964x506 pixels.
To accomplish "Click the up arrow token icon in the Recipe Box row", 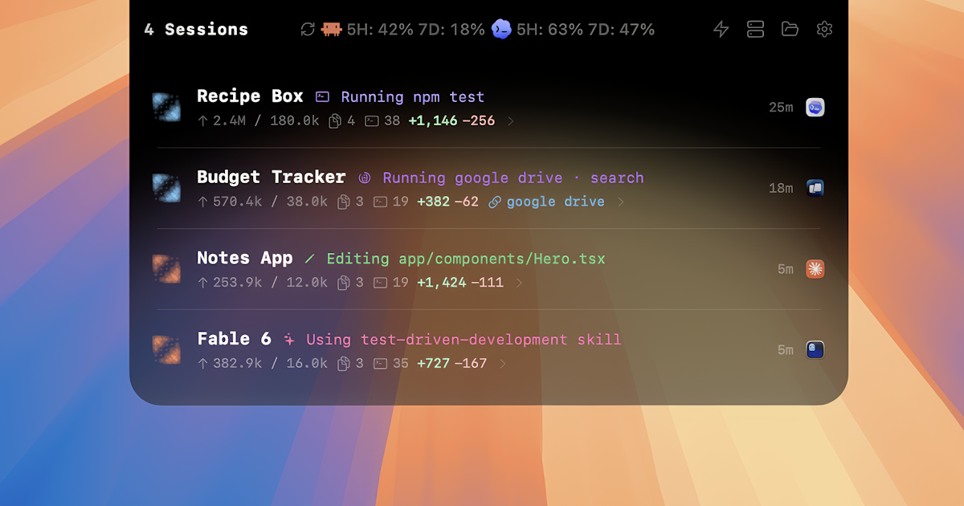I will click(202, 120).
